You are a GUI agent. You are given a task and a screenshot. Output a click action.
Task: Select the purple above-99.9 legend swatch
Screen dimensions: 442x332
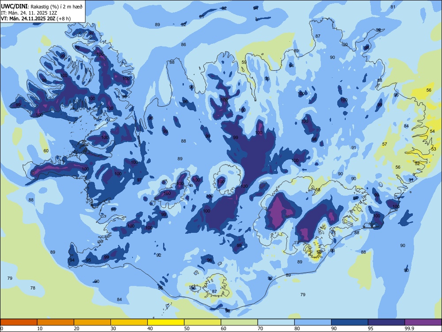[423, 322]
